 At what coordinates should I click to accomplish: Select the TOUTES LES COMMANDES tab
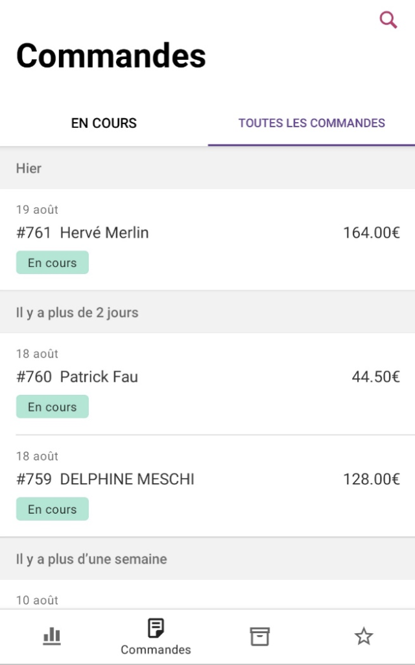(311, 123)
